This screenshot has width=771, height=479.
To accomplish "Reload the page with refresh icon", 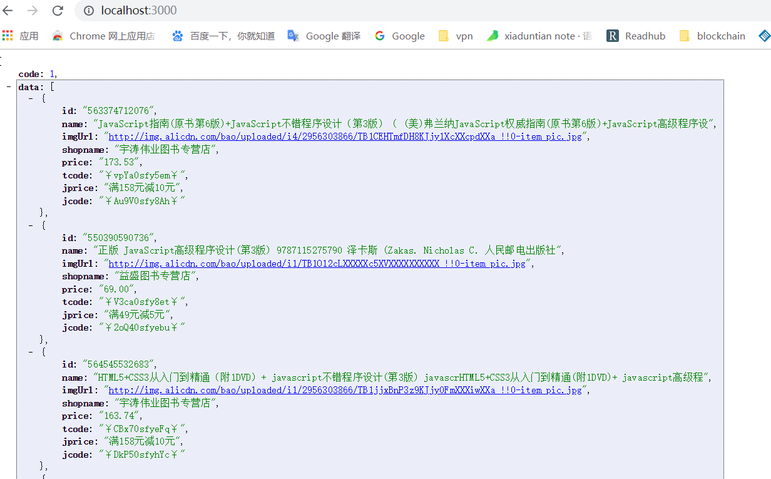I will pyautogui.click(x=58, y=11).
